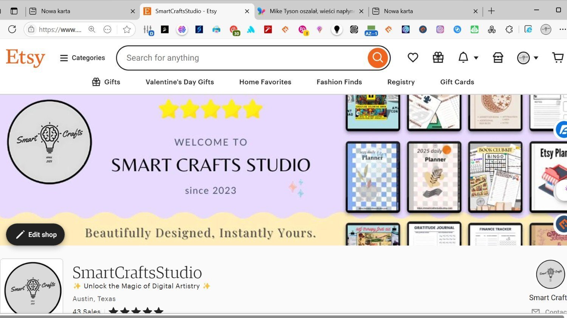The width and height of the screenshot is (567, 318).
Task: Open Shop Manager storefront icon
Action: (x=498, y=58)
